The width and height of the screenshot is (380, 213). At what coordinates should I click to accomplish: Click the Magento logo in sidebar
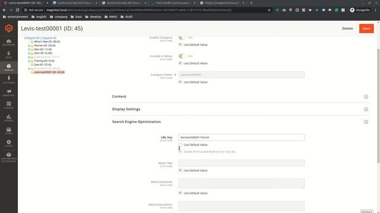[9, 28]
